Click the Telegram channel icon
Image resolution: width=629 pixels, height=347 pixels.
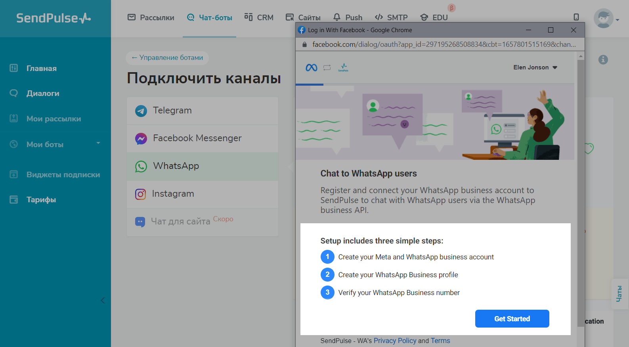tap(141, 111)
